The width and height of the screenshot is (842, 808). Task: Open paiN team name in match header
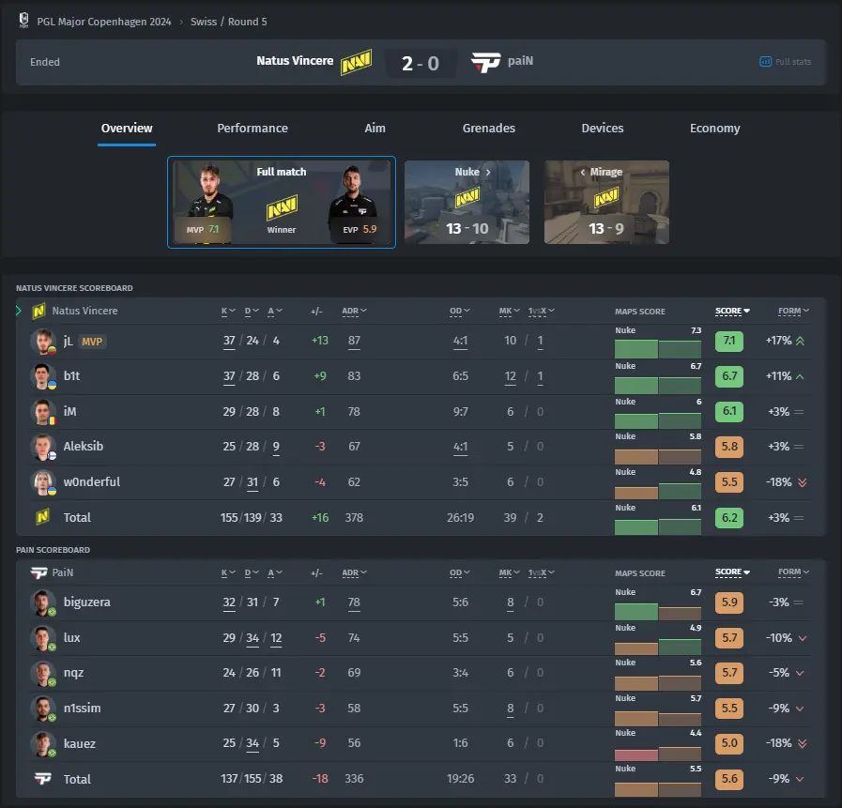[520, 61]
